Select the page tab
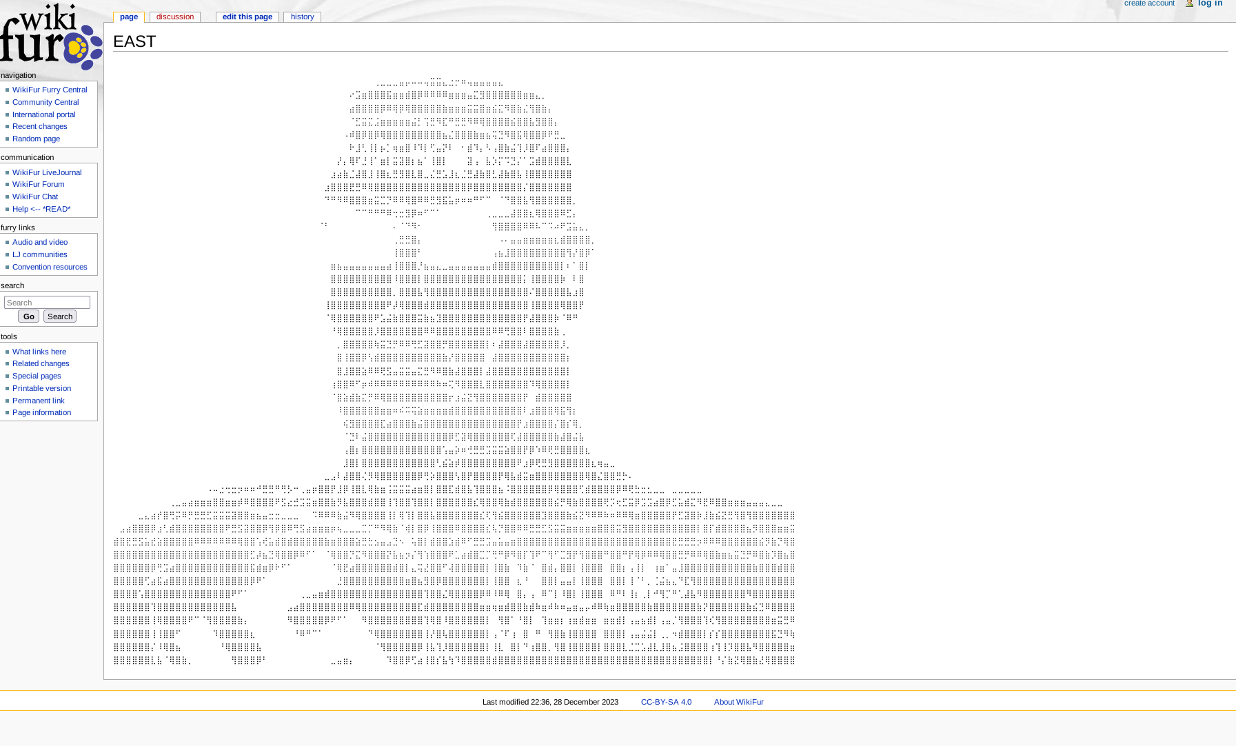Viewport: 1236px width, 746px height. pyautogui.click(x=129, y=17)
